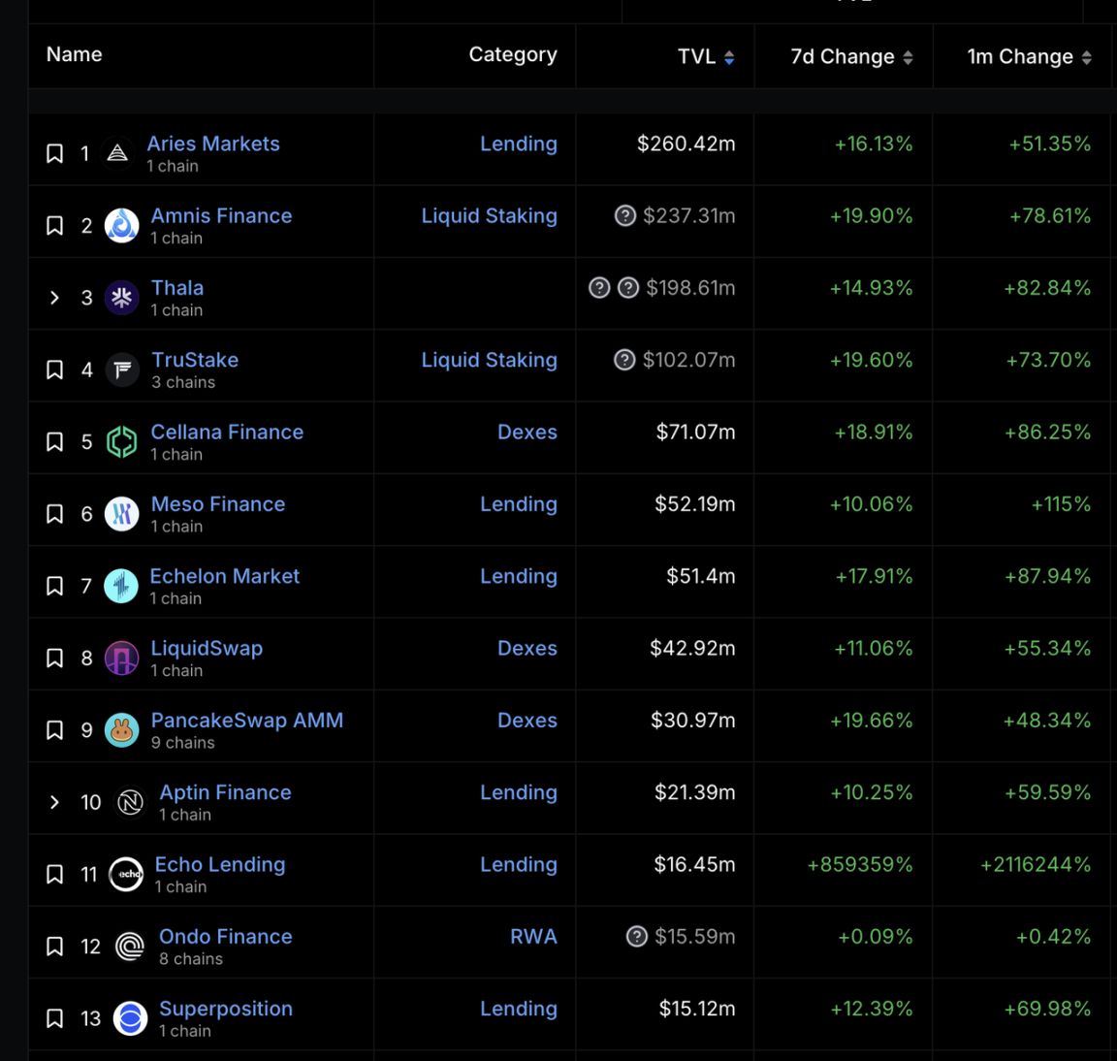Click the Meso Finance logo icon
Viewport: 1117px width, 1061px height.
pos(122,514)
